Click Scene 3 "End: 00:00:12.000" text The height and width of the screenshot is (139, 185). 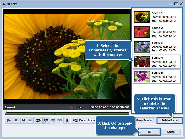tap(164, 50)
